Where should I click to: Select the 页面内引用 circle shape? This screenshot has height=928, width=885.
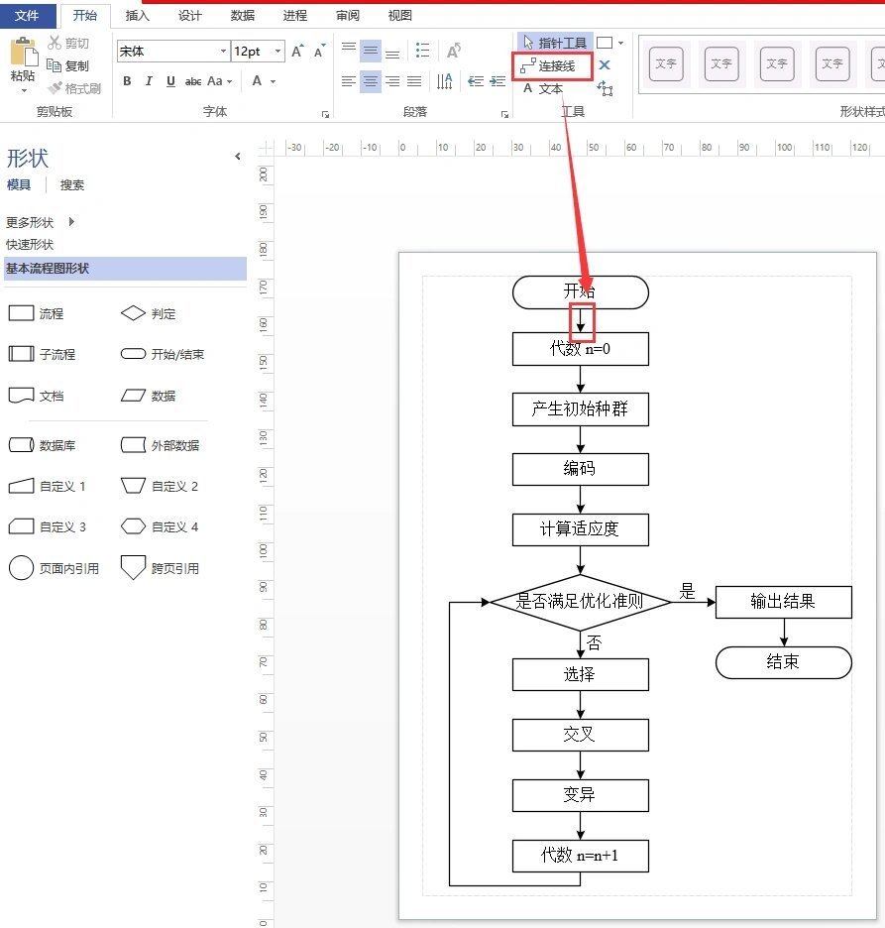pos(22,568)
